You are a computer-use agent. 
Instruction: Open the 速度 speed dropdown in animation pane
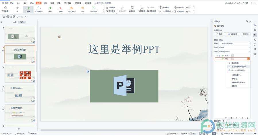pos(234,52)
